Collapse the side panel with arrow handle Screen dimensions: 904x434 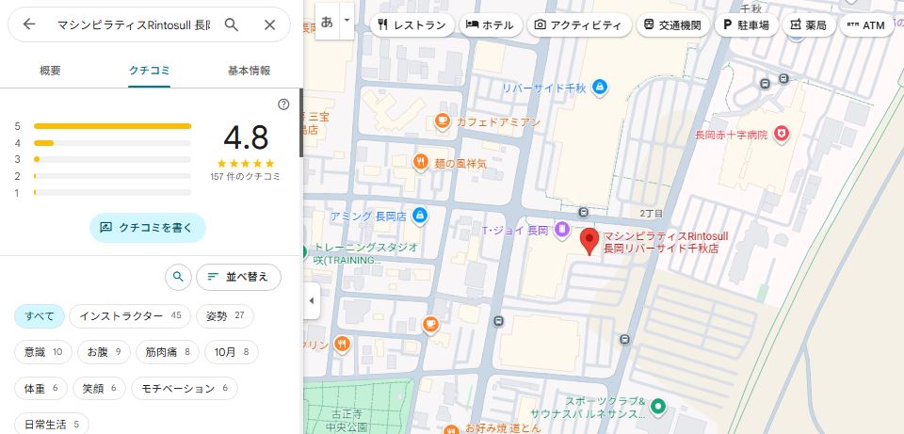312,301
